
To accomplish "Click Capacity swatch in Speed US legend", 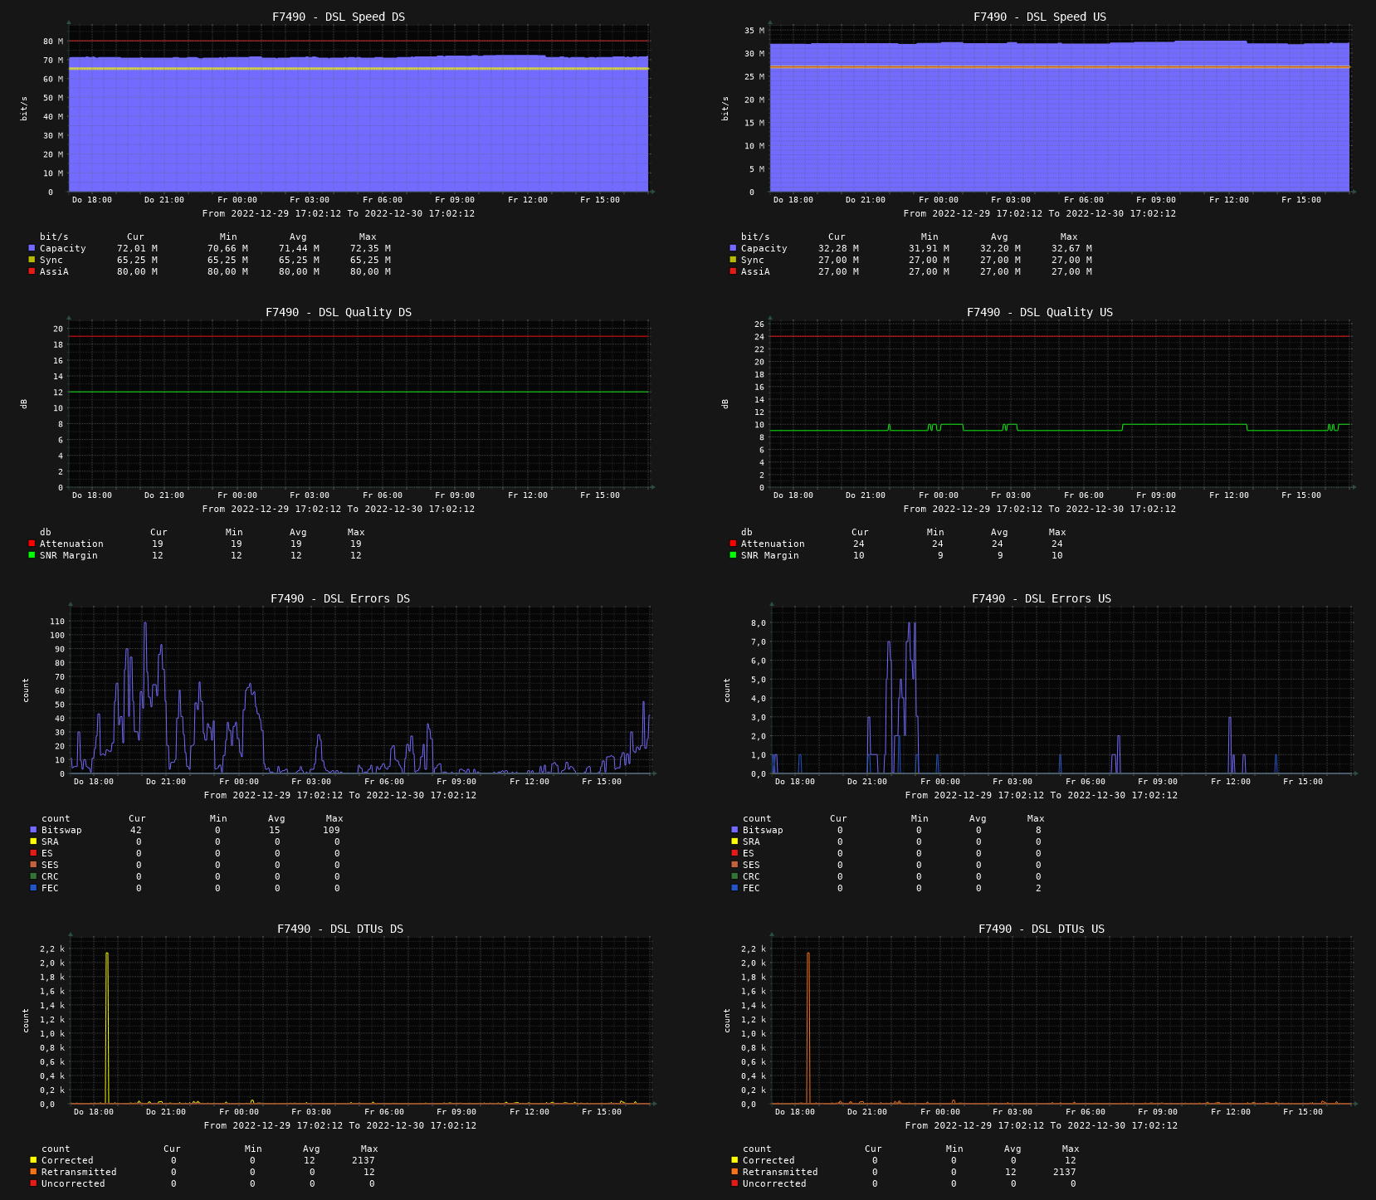I will point(733,248).
